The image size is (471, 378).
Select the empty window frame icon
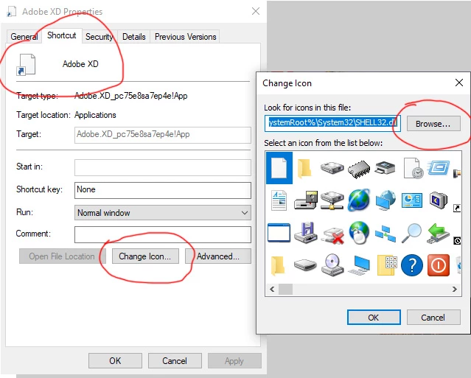pos(279,233)
